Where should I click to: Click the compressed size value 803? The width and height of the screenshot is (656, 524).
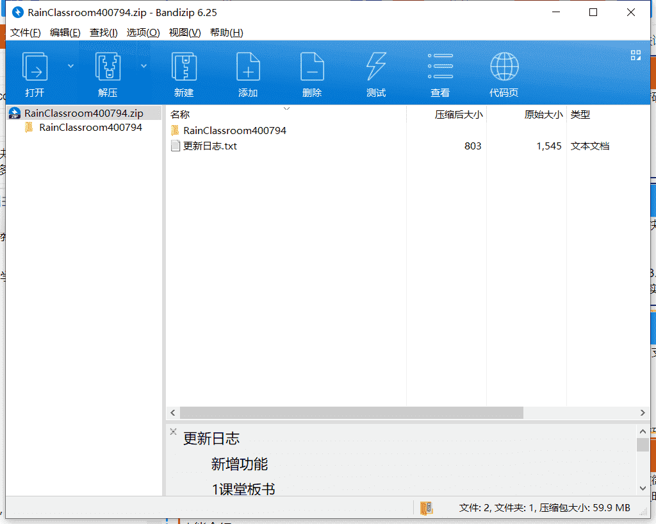click(x=473, y=146)
